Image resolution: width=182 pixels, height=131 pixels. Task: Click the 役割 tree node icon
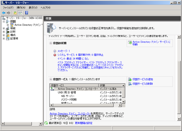click(8, 21)
